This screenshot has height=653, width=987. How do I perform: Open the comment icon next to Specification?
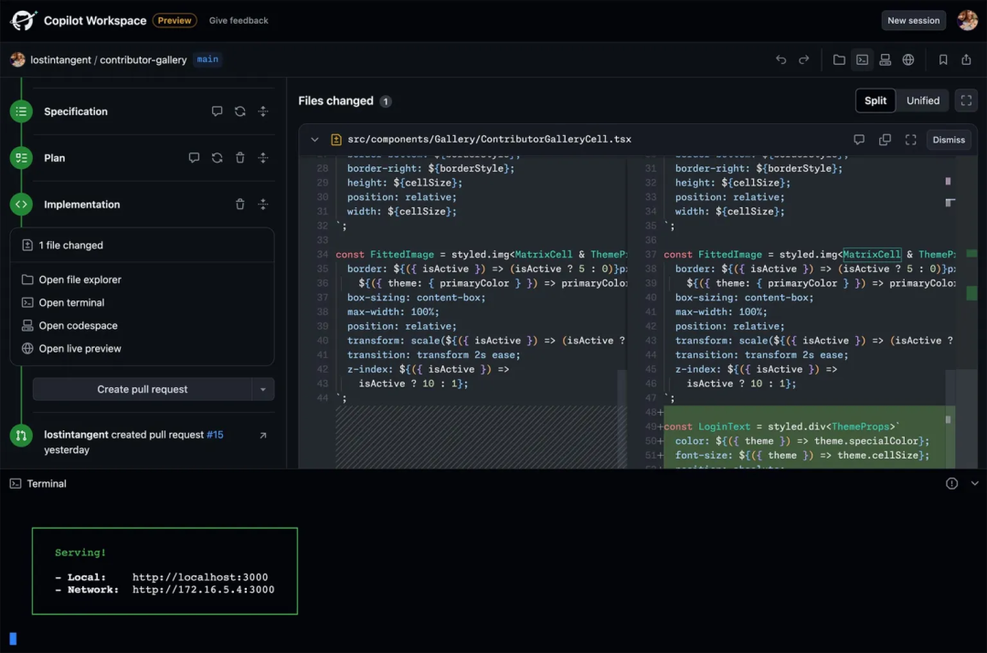(x=217, y=111)
